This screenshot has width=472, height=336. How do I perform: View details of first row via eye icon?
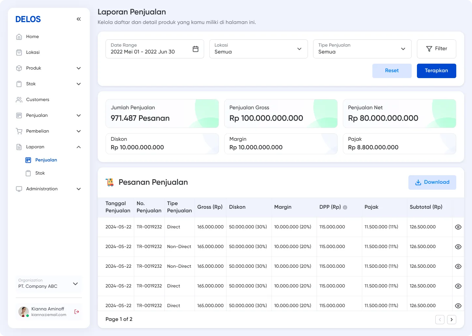[x=458, y=227]
